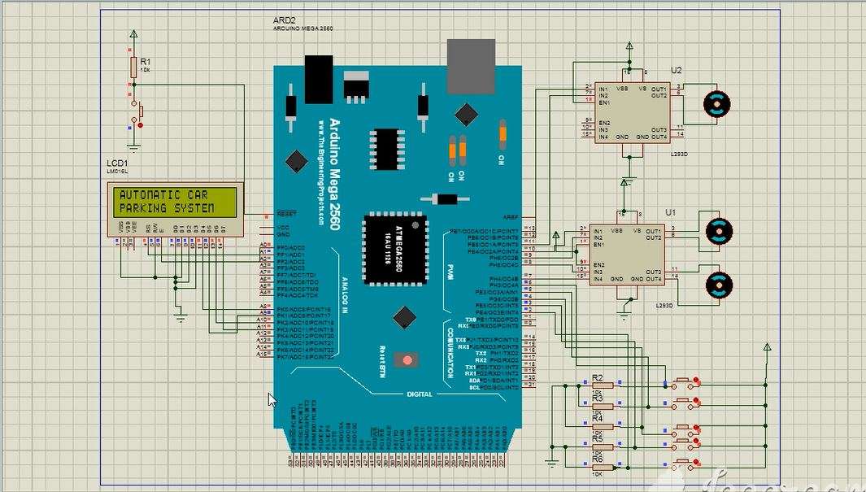This screenshot has height=492, width=866.
Task: Click the power terminal left of U1's EN1
Action: 556,235
